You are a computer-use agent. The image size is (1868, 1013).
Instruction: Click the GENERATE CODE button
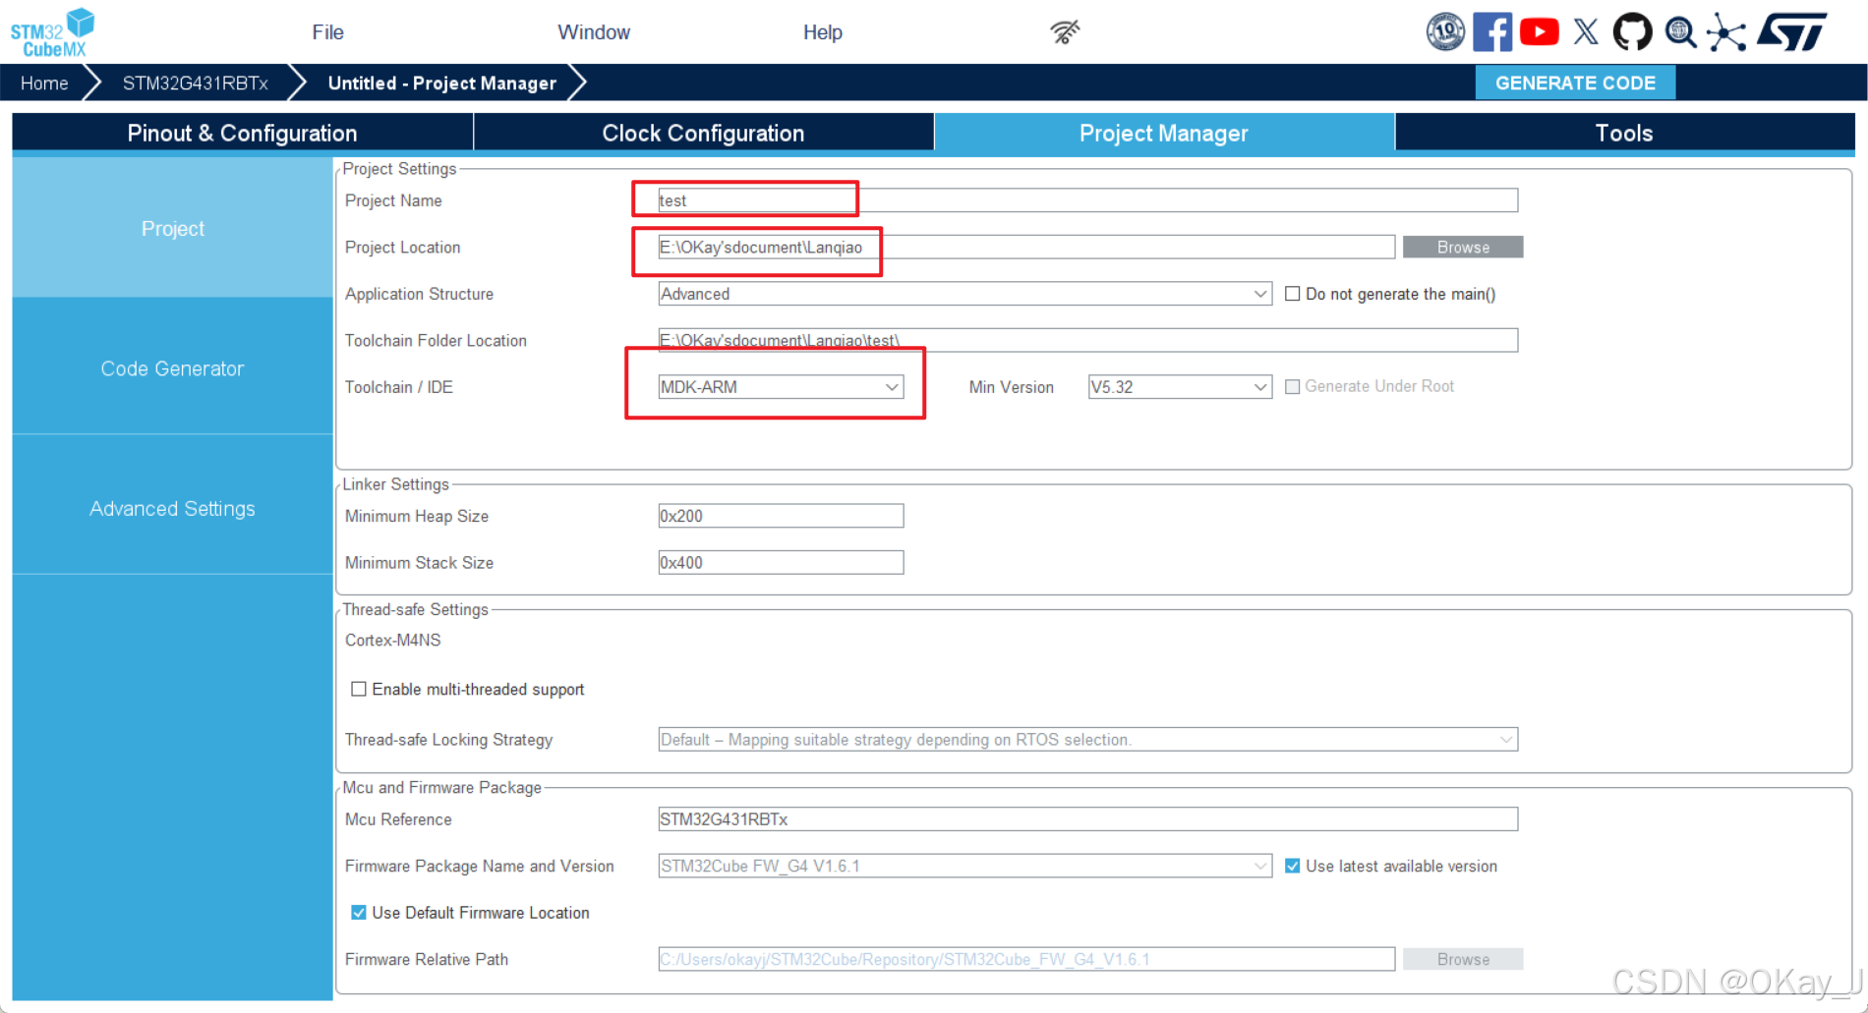1575,84
